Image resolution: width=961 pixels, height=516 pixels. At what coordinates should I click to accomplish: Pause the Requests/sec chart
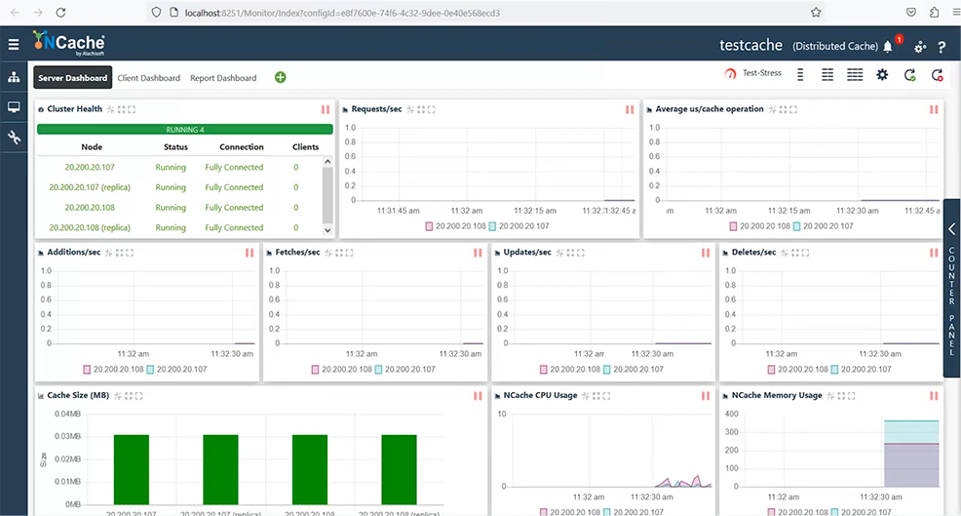click(630, 109)
